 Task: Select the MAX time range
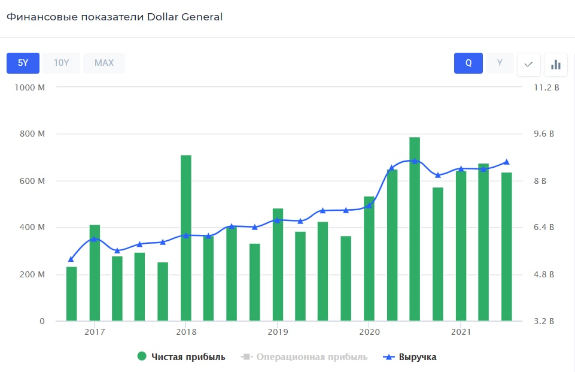pyautogui.click(x=104, y=63)
